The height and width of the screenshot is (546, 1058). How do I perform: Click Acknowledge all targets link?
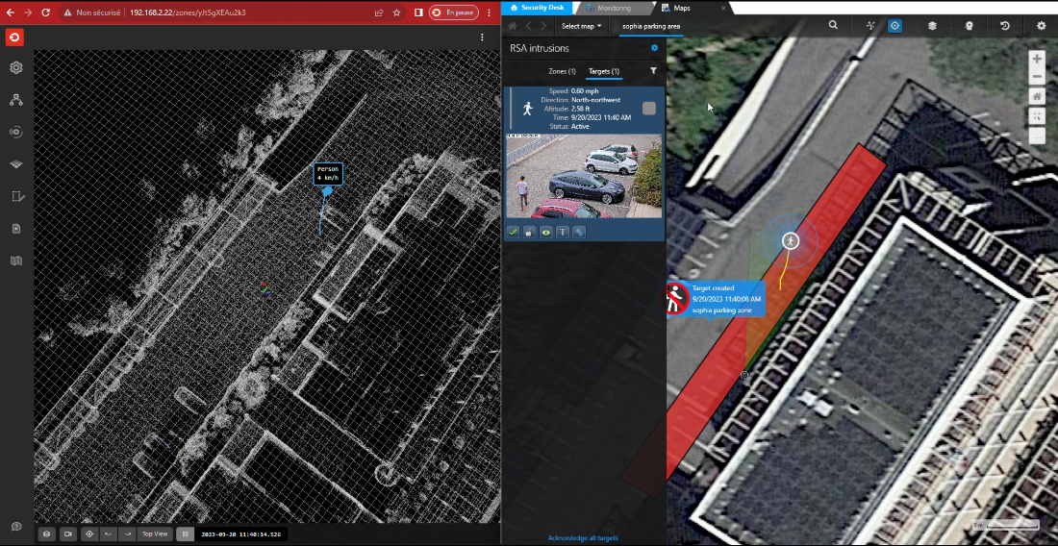pyautogui.click(x=583, y=538)
